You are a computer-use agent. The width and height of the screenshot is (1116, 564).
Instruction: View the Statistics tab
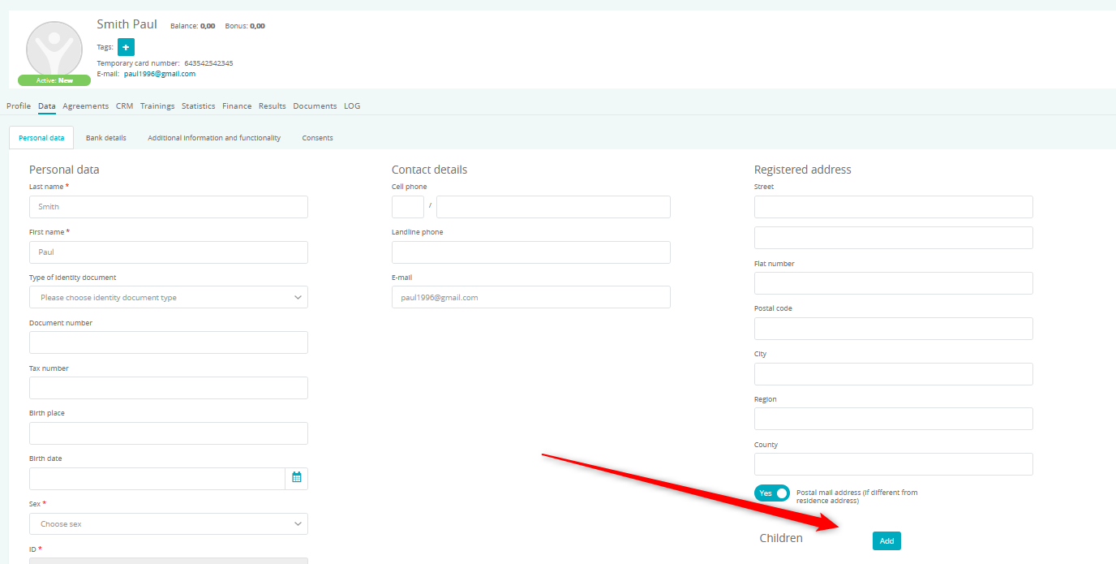[199, 106]
